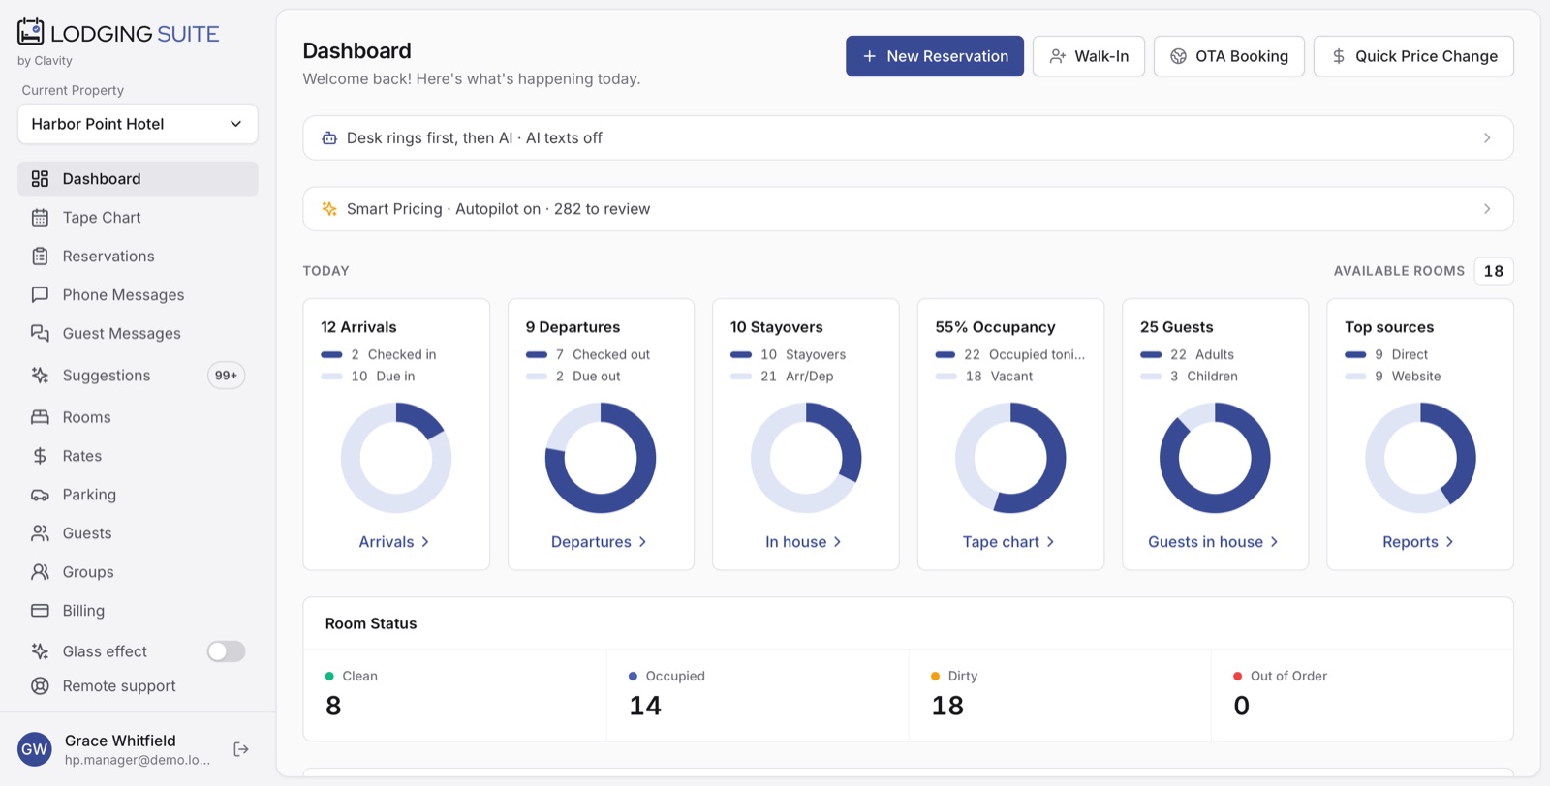Follow the Tape chart link under Occupancy
The height and width of the screenshot is (786, 1550).
[x=1009, y=542]
